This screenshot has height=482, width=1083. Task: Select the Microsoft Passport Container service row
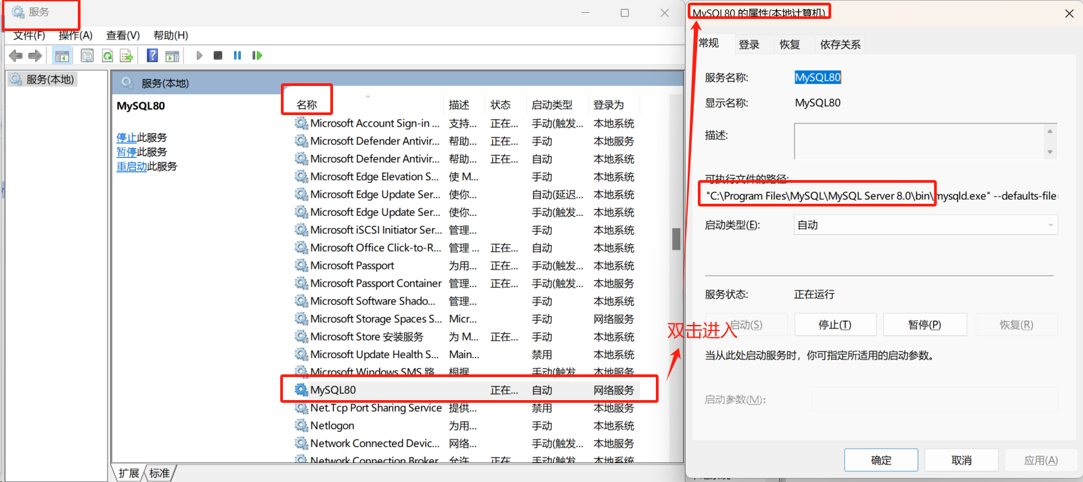[x=466, y=283]
